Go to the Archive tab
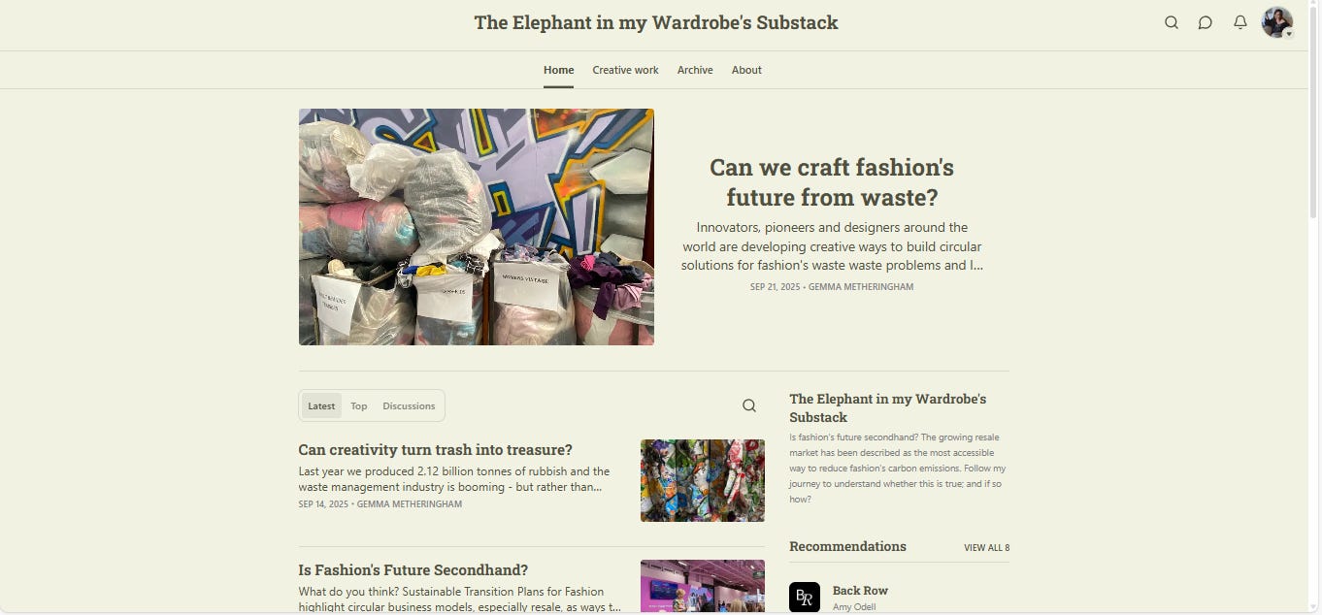This screenshot has height=615, width=1322. [695, 70]
